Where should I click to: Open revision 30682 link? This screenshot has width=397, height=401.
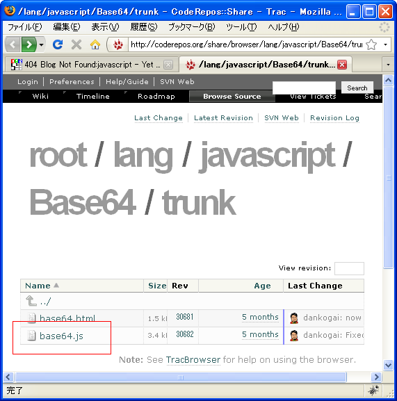click(x=185, y=334)
